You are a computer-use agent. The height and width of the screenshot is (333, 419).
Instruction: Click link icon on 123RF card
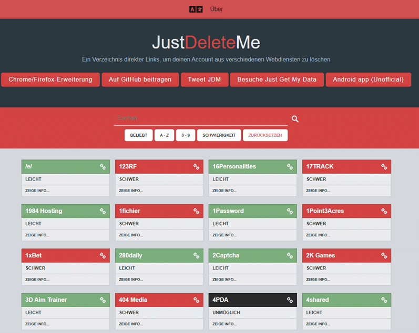click(196, 167)
